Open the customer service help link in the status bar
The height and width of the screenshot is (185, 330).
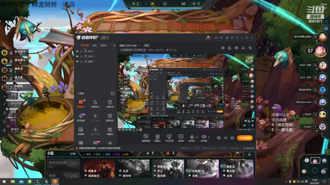[99, 148]
